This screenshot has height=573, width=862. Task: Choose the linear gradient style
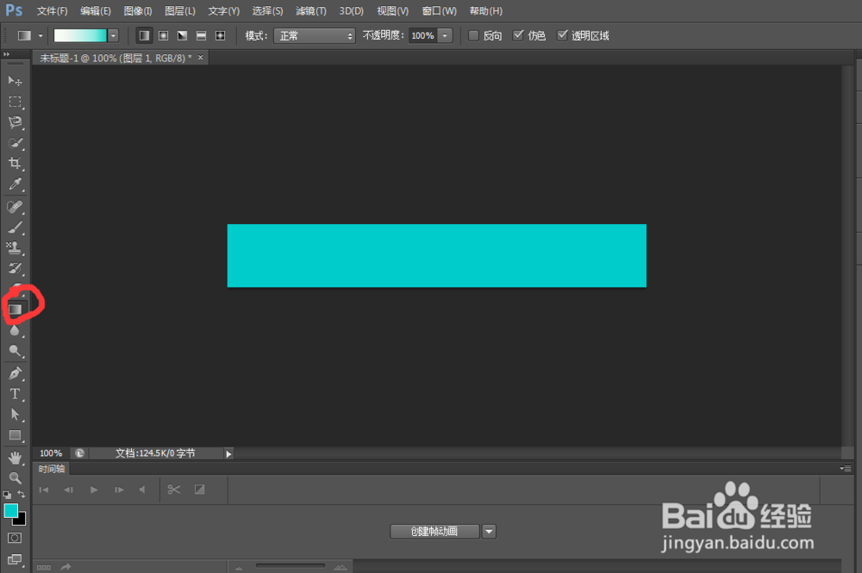[145, 35]
